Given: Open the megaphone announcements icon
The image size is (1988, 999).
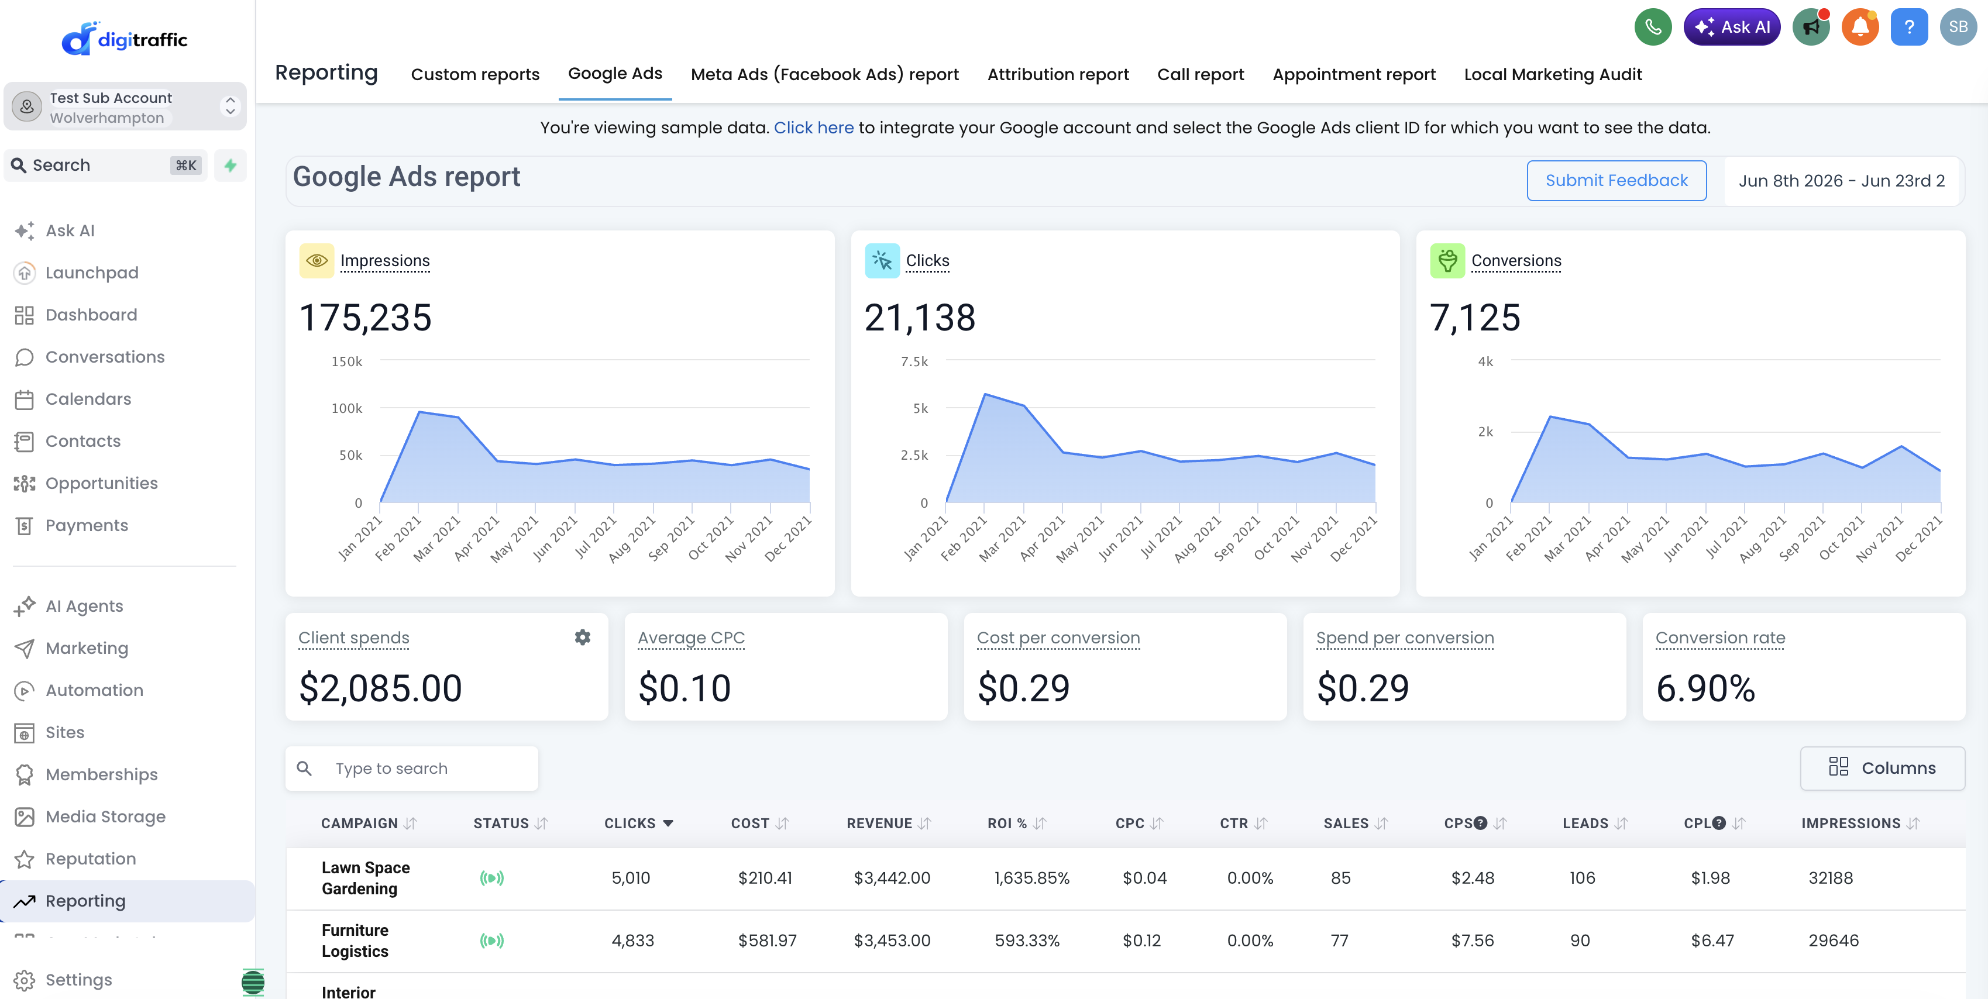Looking at the screenshot, I should (1811, 27).
